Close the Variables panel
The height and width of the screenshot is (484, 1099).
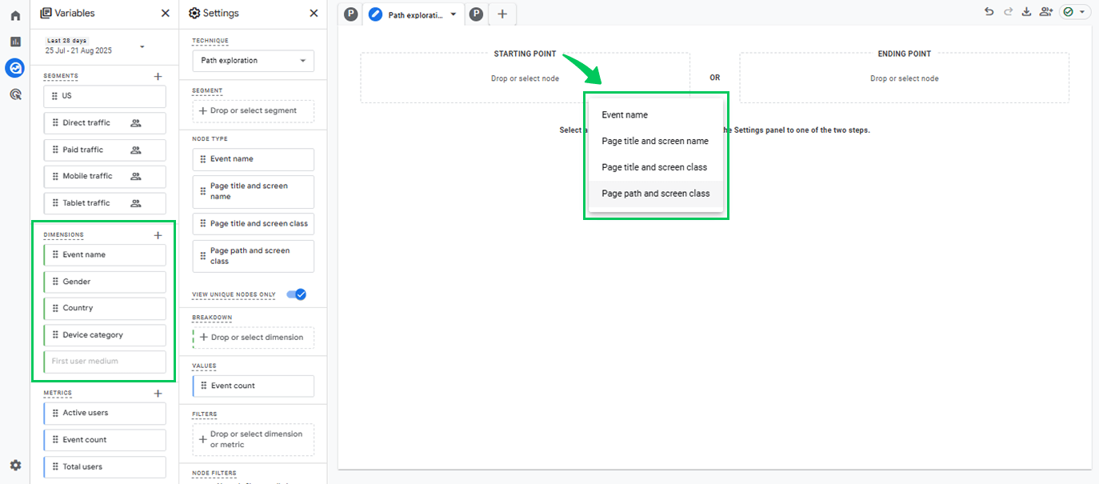point(165,13)
